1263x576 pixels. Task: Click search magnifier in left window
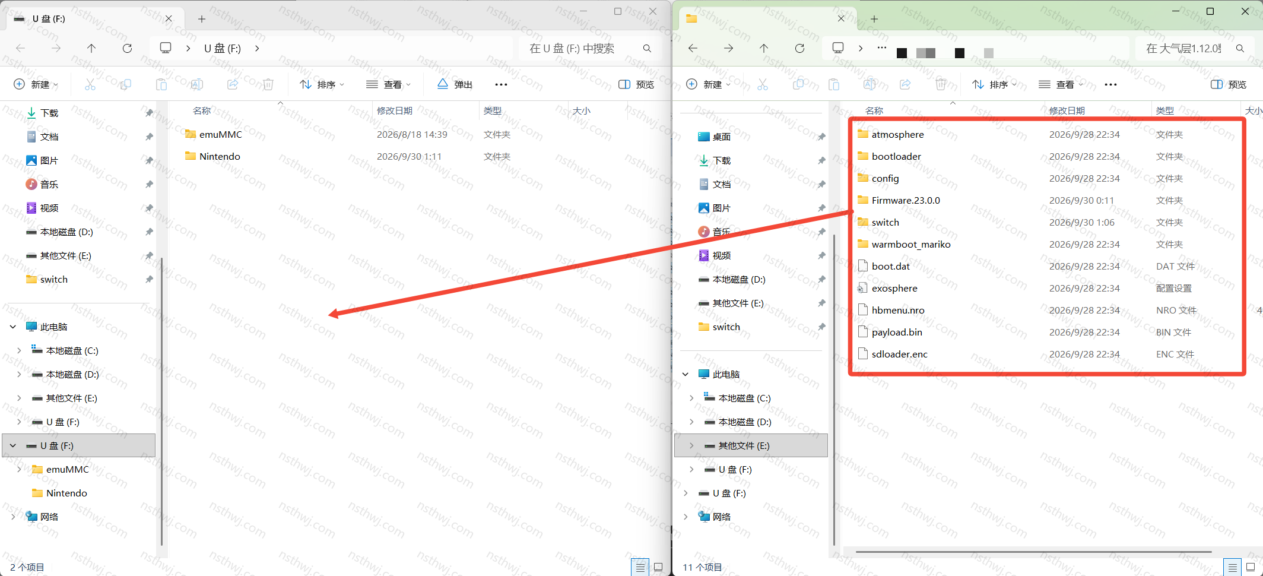coord(647,48)
